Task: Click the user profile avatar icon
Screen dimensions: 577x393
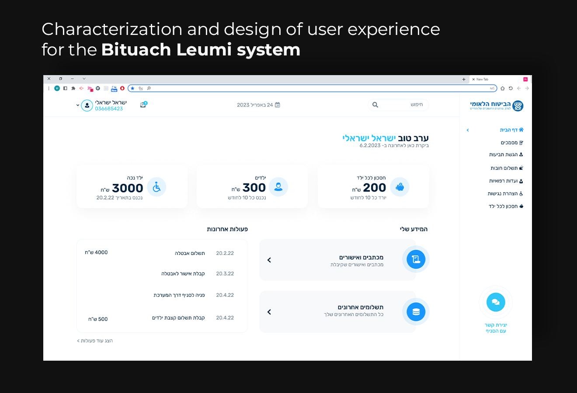Action: pyautogui.click(x=87, y=105)
